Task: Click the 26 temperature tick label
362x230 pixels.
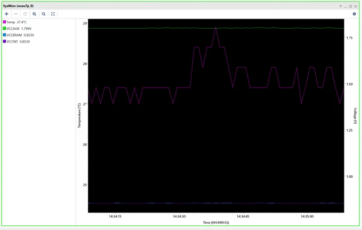Action: point(85,144)
